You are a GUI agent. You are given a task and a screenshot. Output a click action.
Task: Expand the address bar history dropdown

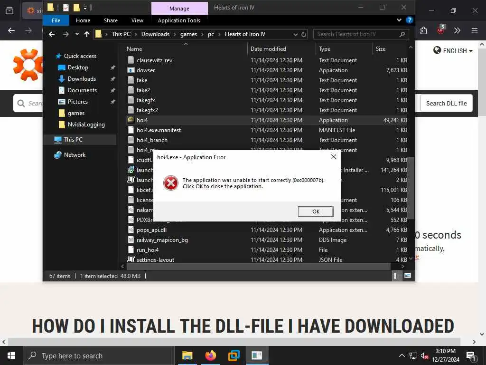pos(295,34)
